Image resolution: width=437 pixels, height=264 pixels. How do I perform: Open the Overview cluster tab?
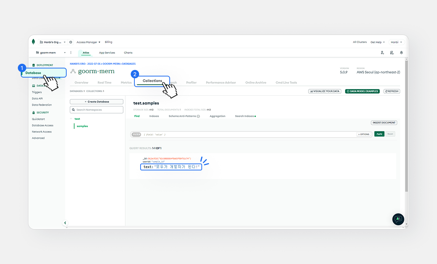click(x=81, y=83)
